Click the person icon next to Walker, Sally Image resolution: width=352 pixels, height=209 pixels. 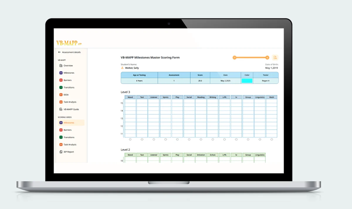[x=122, y=68]
